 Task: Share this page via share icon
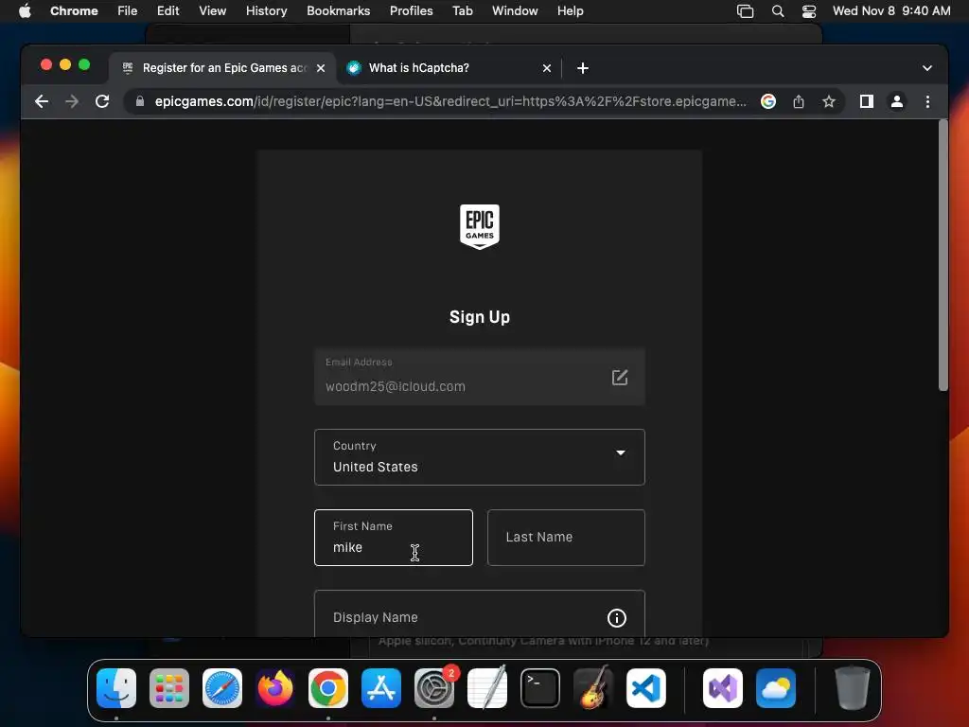pyautogui.click(x=799, y=101)
